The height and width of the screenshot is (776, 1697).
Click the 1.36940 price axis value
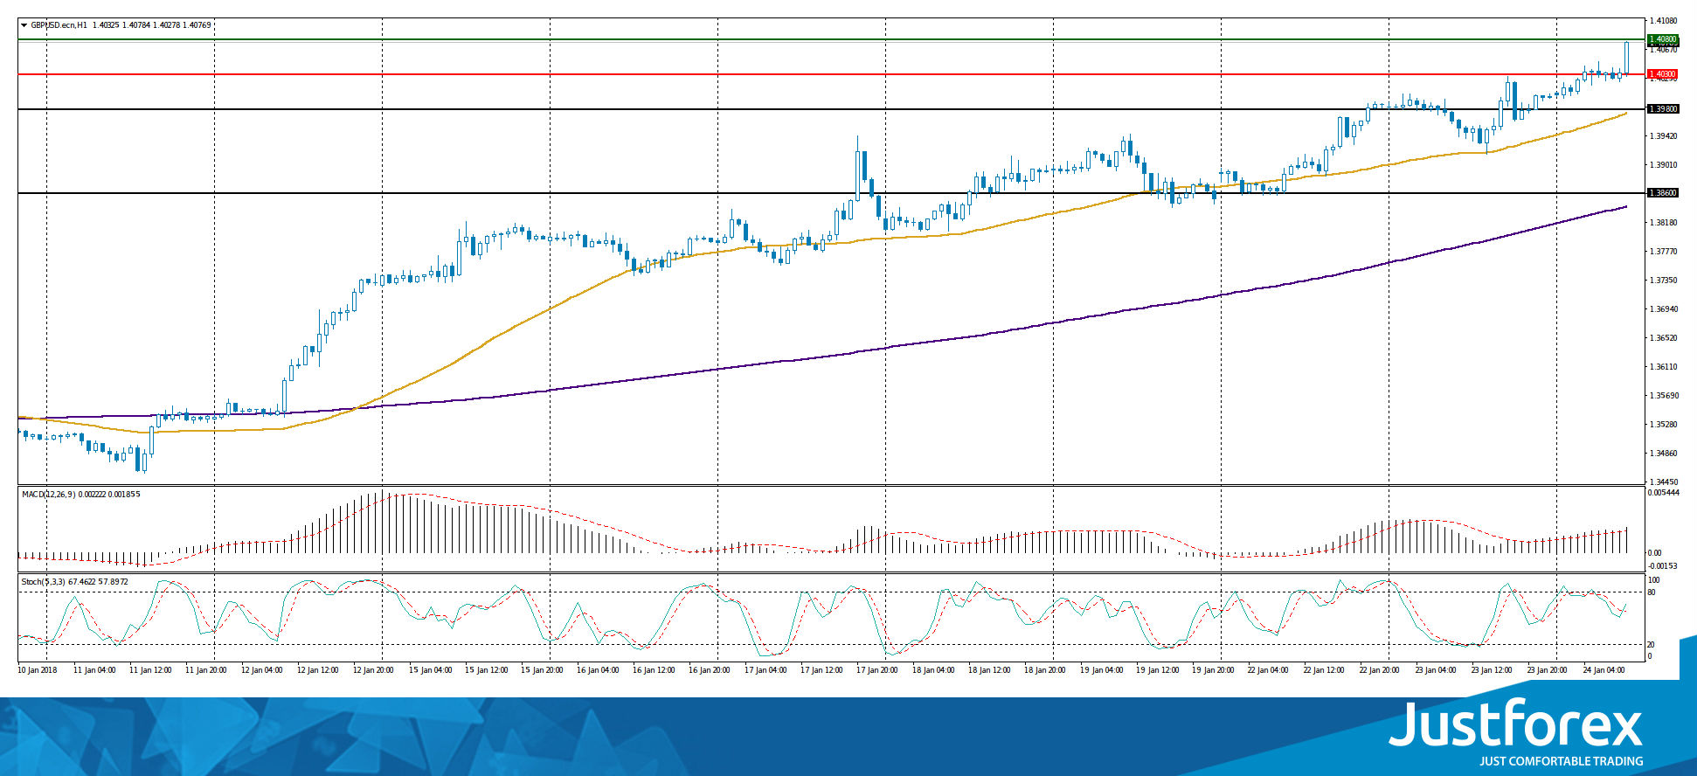coord(1663,309)
